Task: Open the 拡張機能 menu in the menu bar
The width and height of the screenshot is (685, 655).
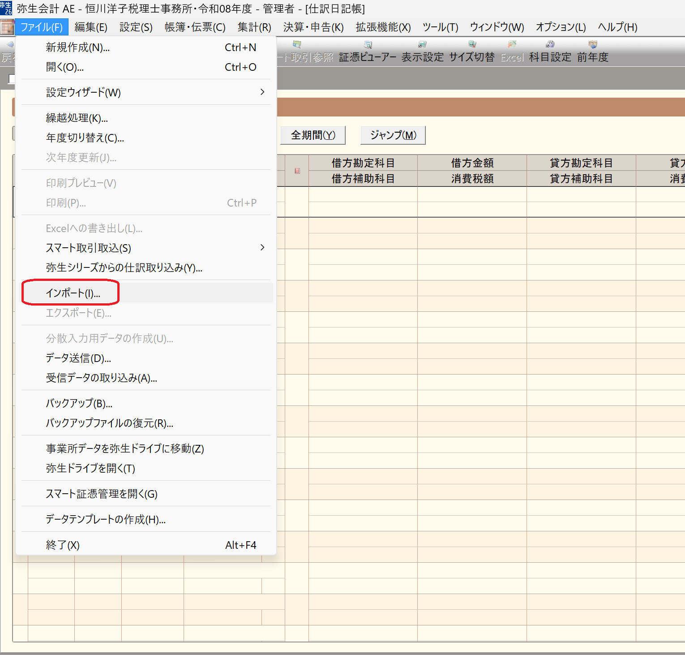Action: (x=383, y=27)
